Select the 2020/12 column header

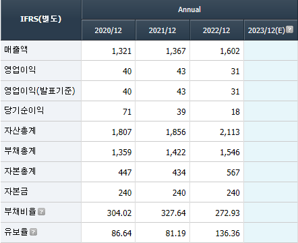click(x=109, y=30)
